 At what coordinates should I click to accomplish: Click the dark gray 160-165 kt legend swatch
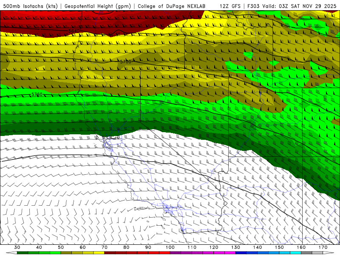point(306,253)
